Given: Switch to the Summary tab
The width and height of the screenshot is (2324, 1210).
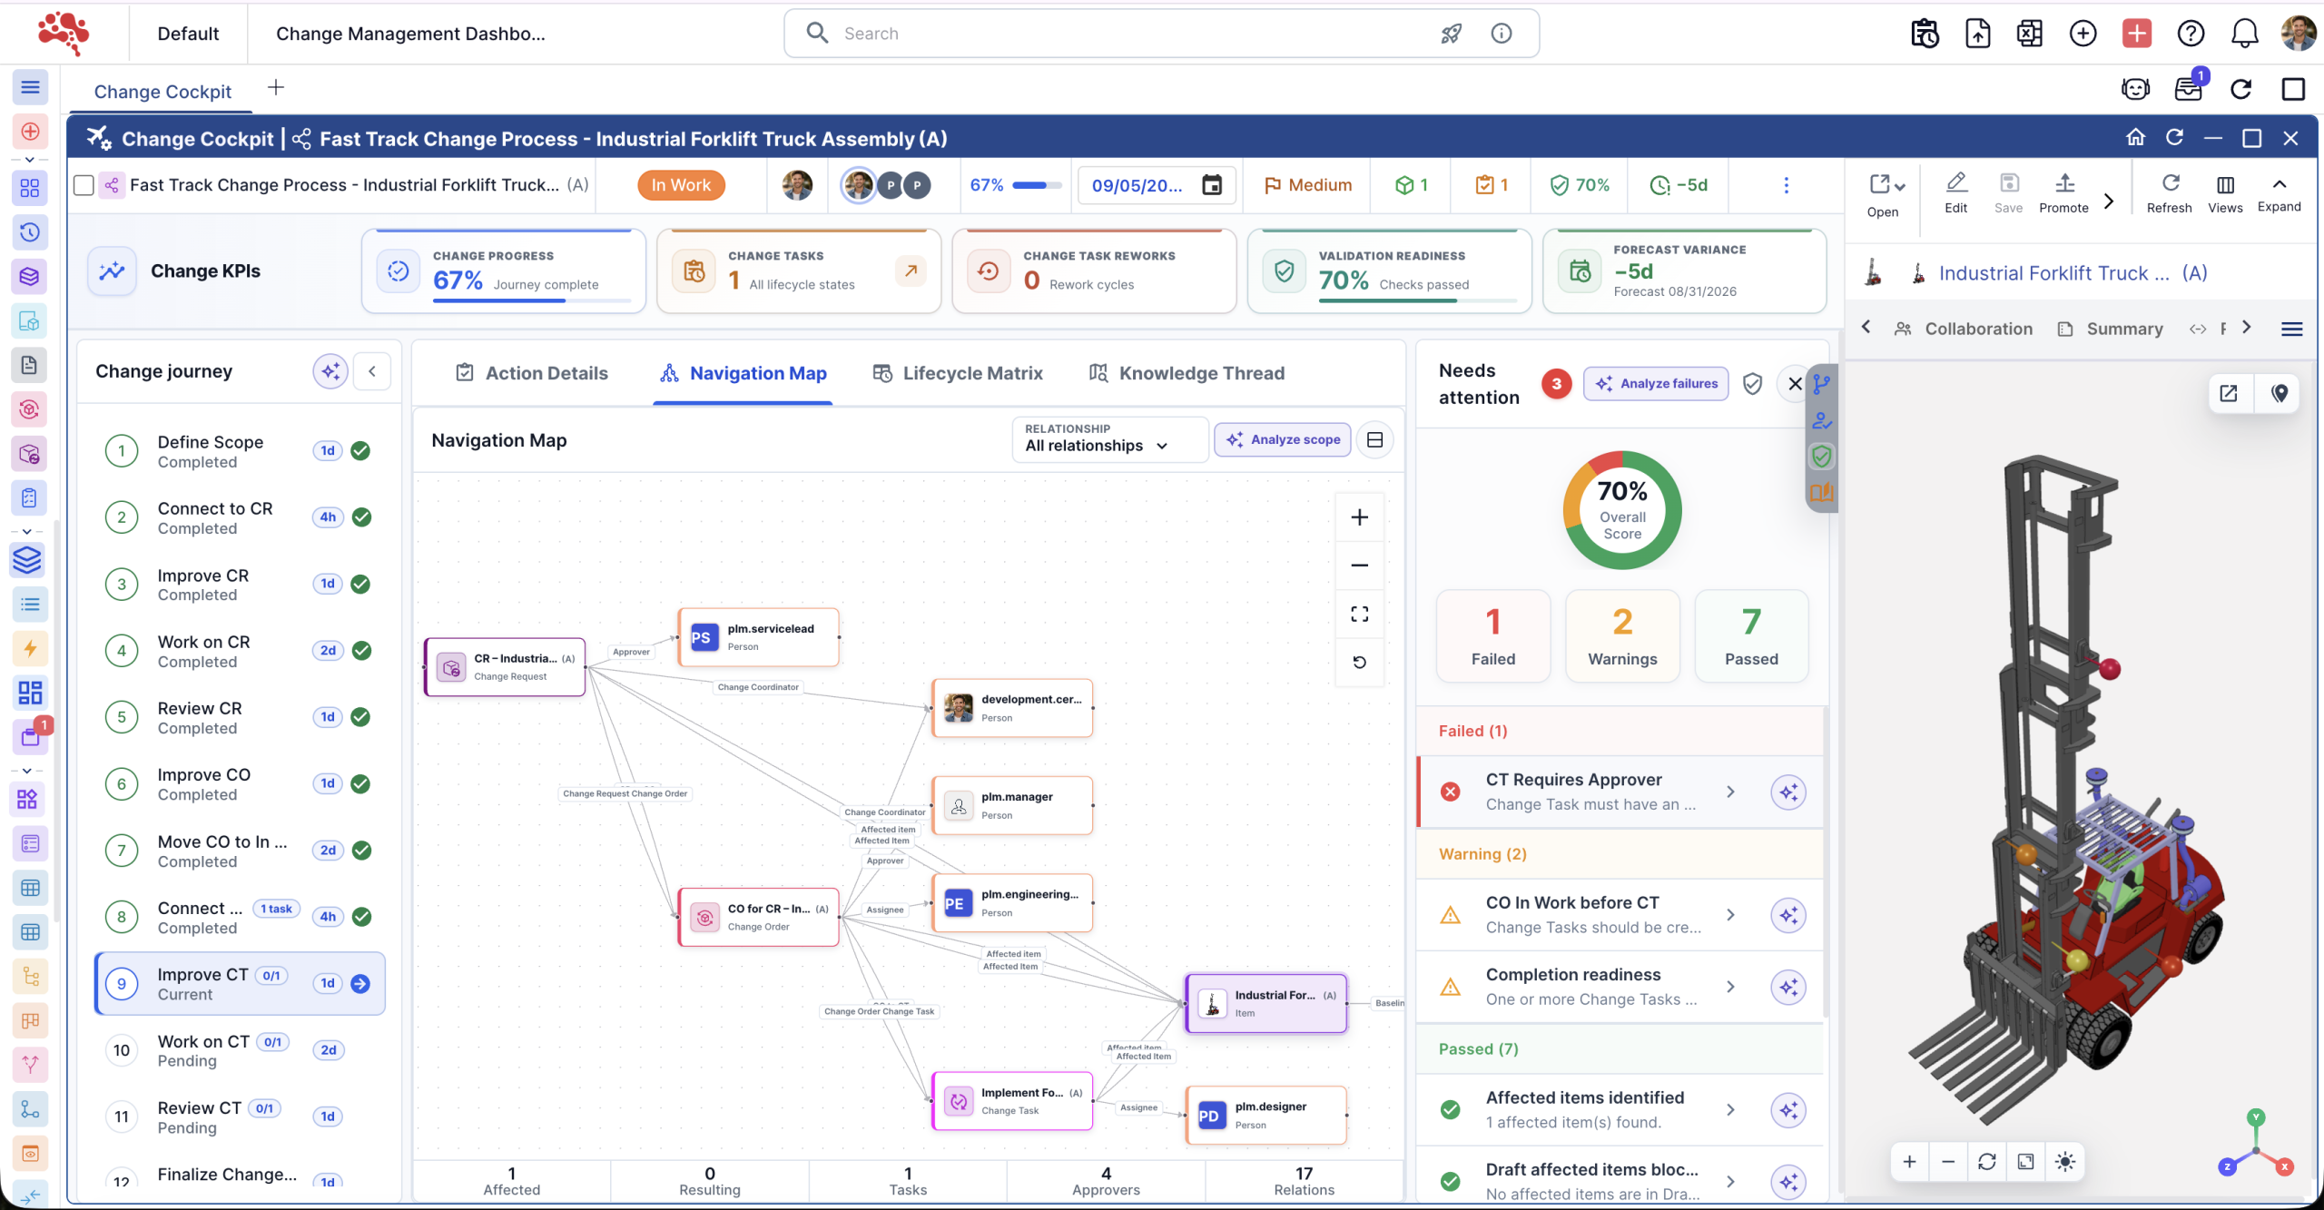Looking at the screenshot, I should (2110, 329).
